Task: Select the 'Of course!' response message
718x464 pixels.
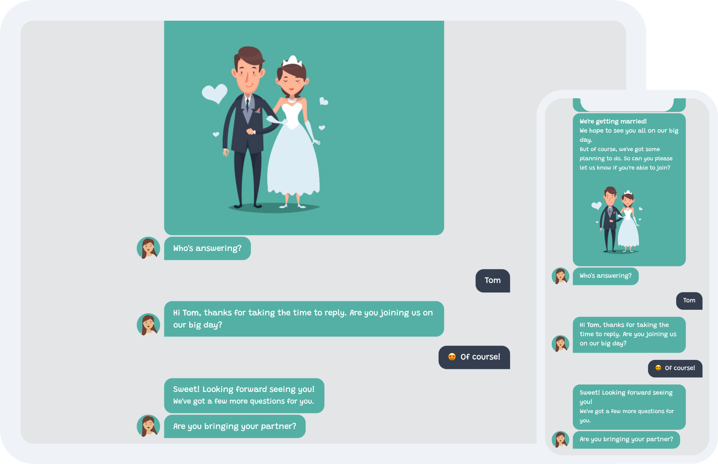Action: (x=473, y=357)
